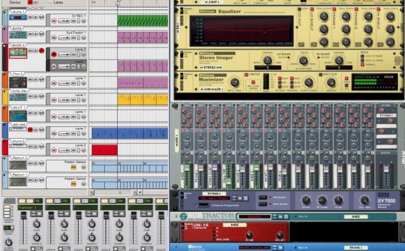Click the mixer Master fader
The width and height of the screenshot is (405, 251).
tap(386, 169)
